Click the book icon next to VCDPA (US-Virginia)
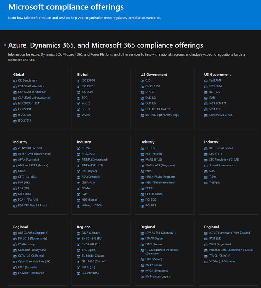This screenshot has height=288, width=261. pos(206,262)
